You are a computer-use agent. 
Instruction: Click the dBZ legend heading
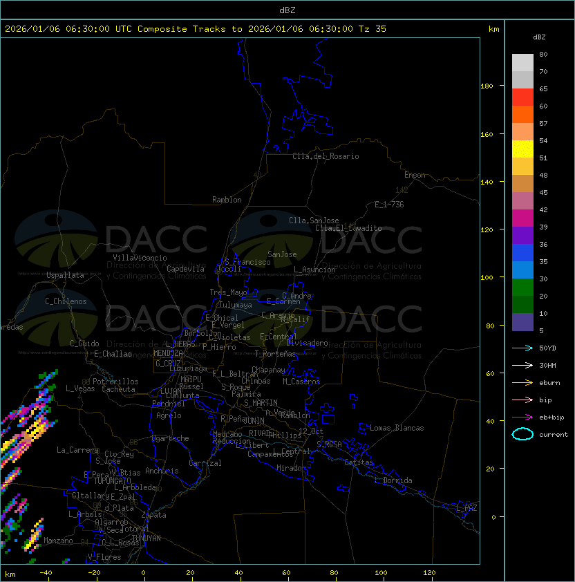pos(539,37)
